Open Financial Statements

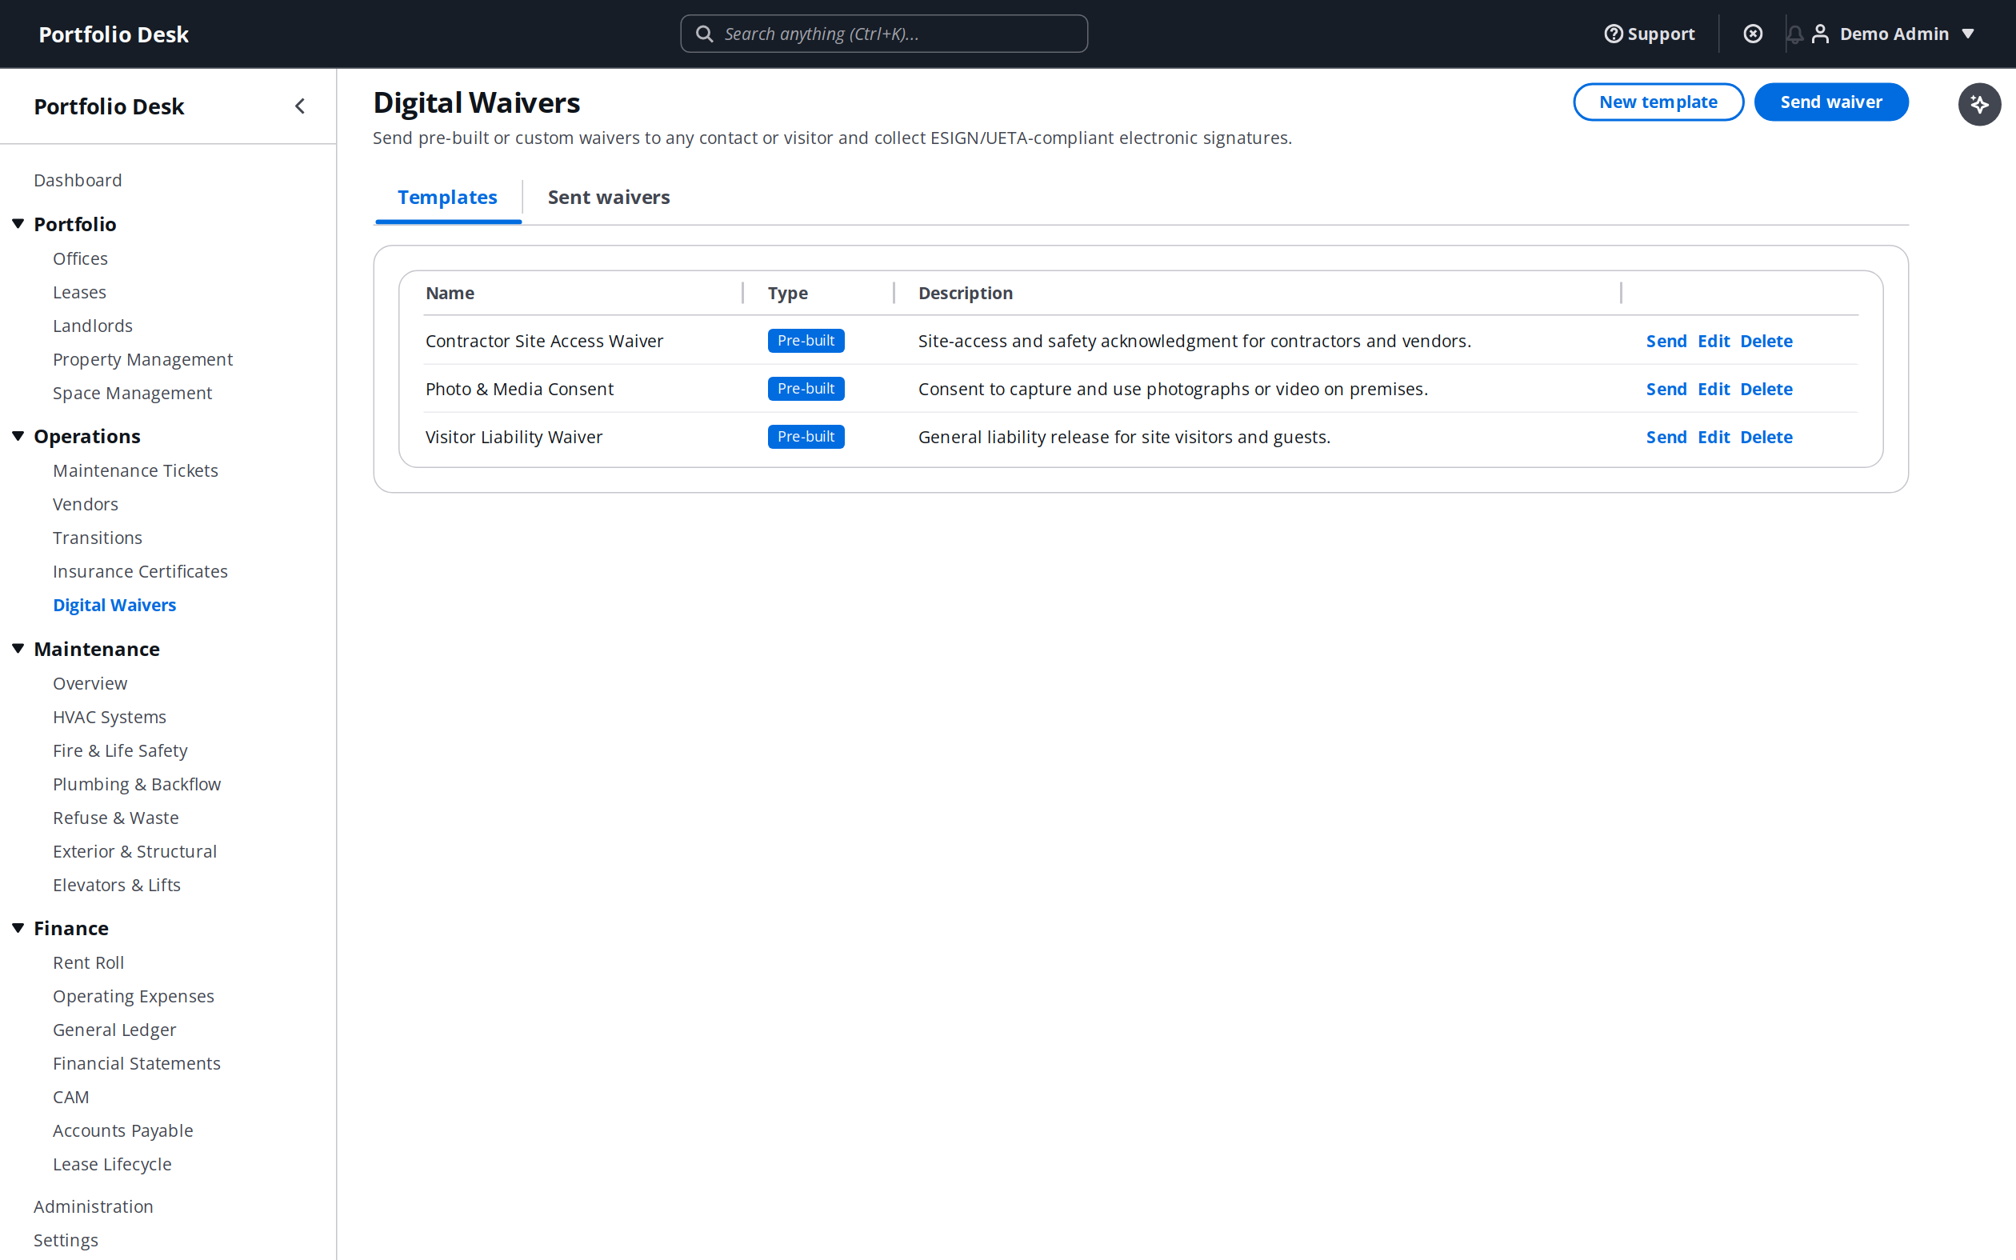[x=137, y=1063]
